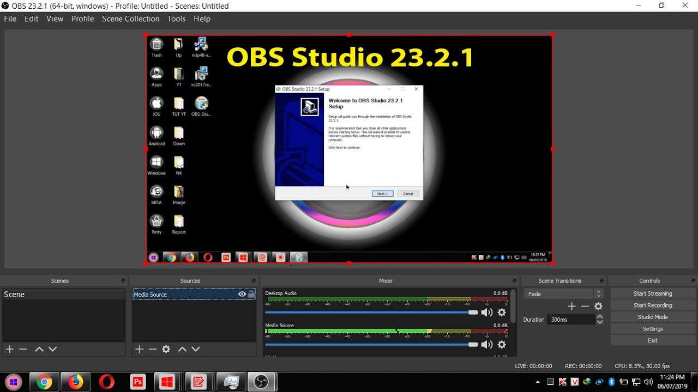Click the Duration 300ms field
Image resolution: width=698 pixels, height=392 pixels.
[571, 320]
